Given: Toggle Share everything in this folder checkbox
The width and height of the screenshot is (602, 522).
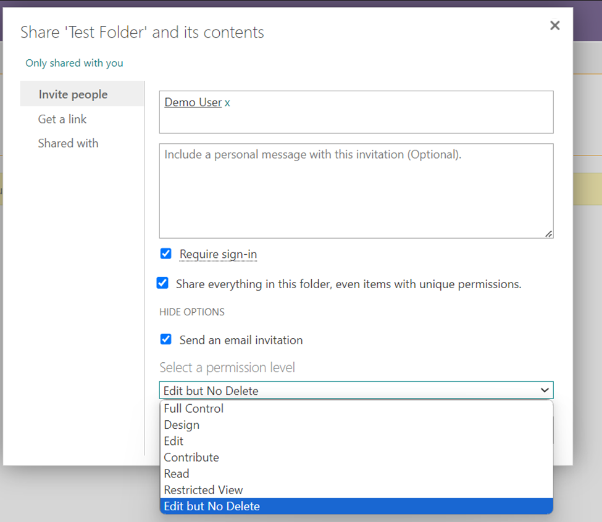Looking at the screenshot, I should point(162,283).
